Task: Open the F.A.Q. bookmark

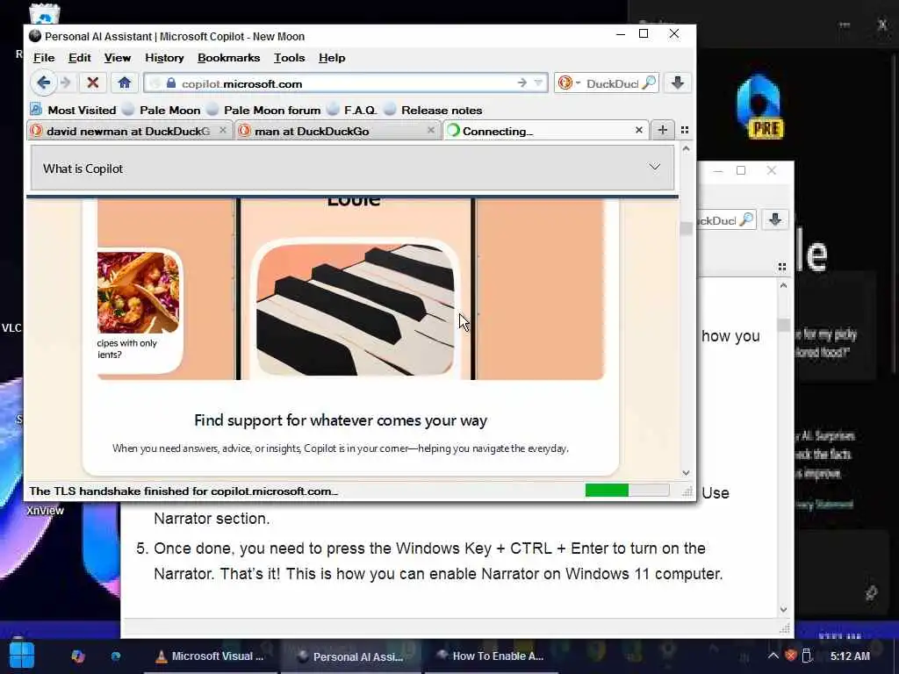Action: coord(352,110)
